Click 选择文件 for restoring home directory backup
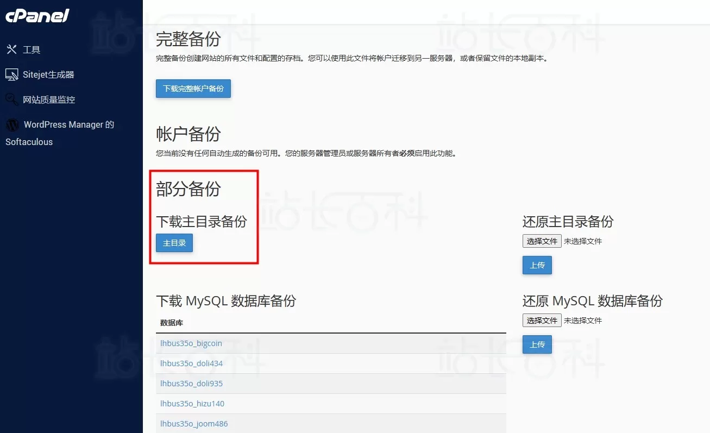The height and width of the screenshot is (433, 710). click(x=542, y=241)
